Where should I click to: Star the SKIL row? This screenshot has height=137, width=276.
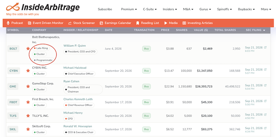click(28, 129)
